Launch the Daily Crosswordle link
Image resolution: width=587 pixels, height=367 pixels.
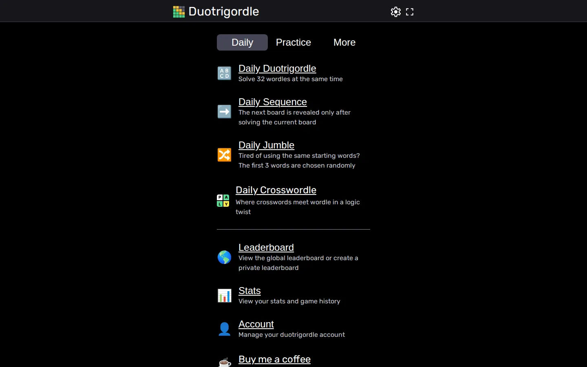(x=276, y=190)
